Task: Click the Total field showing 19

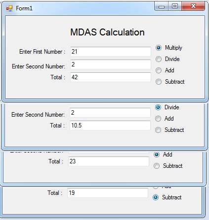Action: pos(108,193)
